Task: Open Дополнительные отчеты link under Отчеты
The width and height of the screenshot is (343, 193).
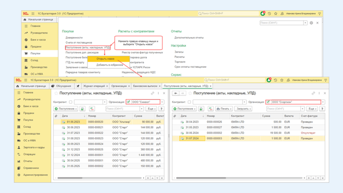Action: tap(189, 37)
